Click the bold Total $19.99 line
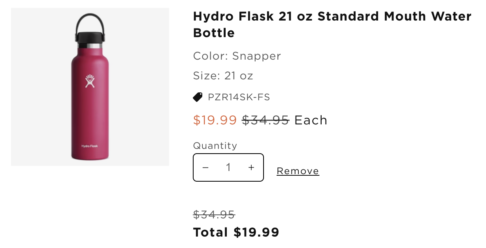Viewport: 486px width, 248px height. [236, 232]
